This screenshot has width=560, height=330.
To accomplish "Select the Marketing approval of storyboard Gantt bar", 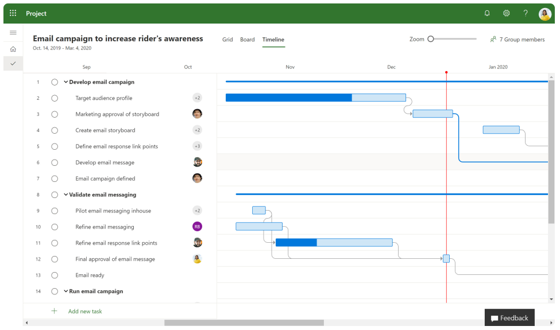I will coord(432,114).
